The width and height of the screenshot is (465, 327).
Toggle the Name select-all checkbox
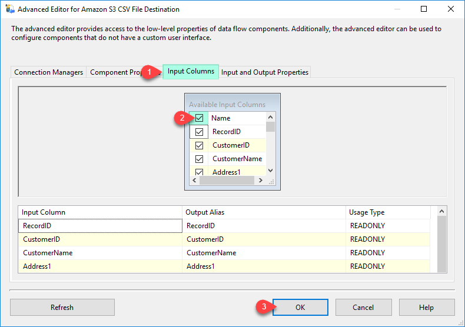click(x=200, y=118)
